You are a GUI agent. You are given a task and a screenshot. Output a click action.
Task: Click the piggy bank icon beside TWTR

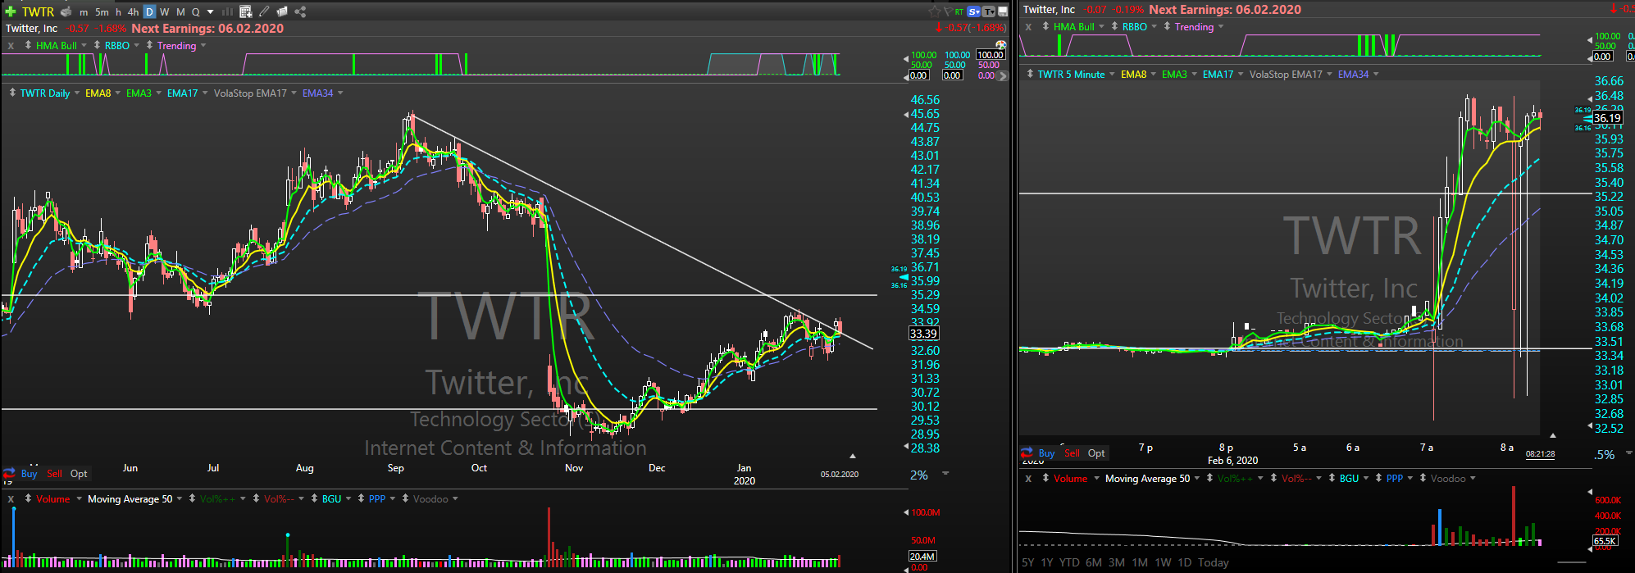(66, 11)
